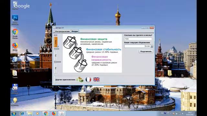Click the French flag icon
The height and width of the screenshot is (116, 207).
88,80
